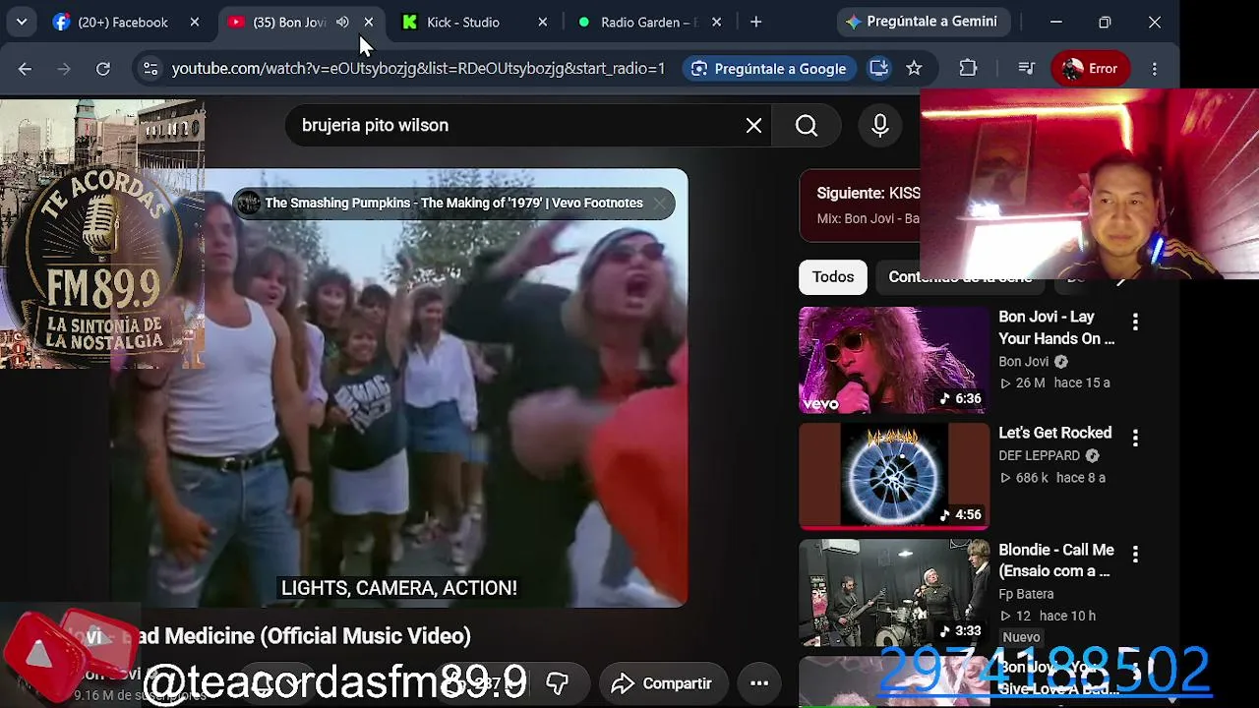Close the Radio Garden tab

pos(716,22)
